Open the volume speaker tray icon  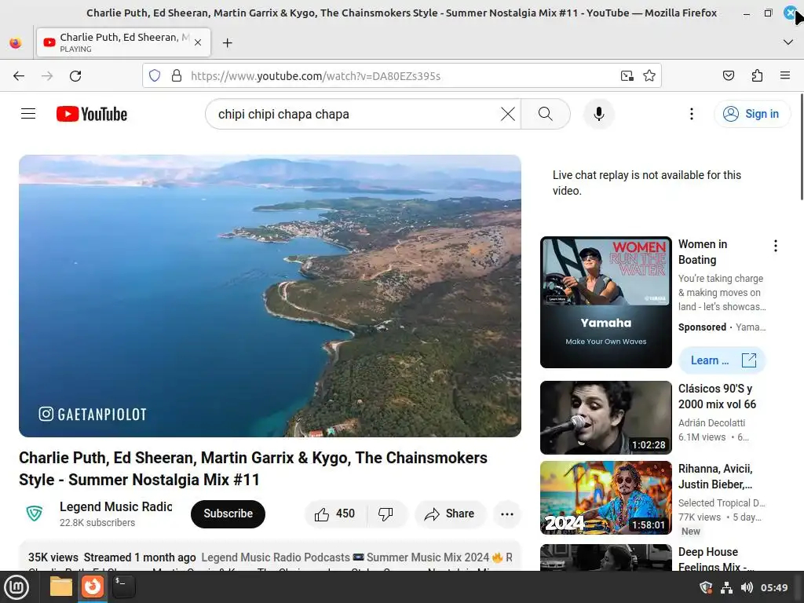(747, 587)
